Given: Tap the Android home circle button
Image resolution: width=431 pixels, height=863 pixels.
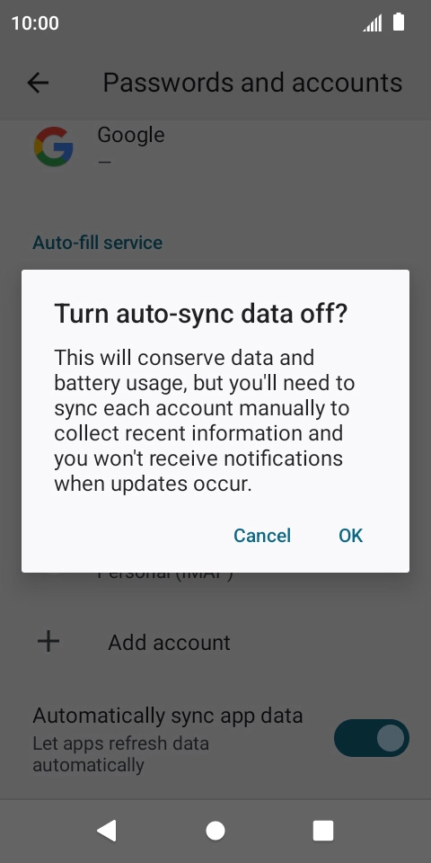Looking at the screenshot, I should [215, 831].
